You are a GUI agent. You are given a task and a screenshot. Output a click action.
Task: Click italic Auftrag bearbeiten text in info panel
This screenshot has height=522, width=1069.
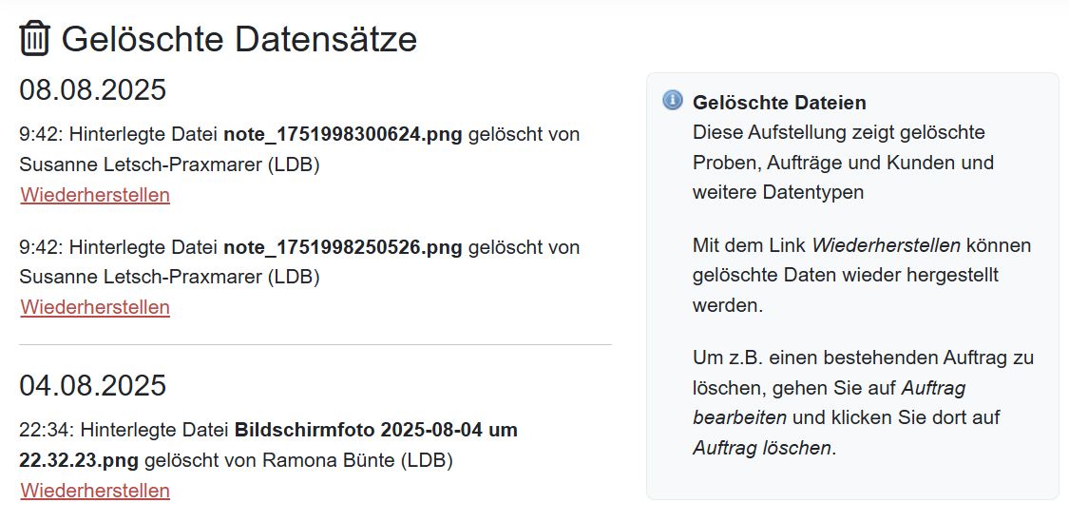point(829,402)
